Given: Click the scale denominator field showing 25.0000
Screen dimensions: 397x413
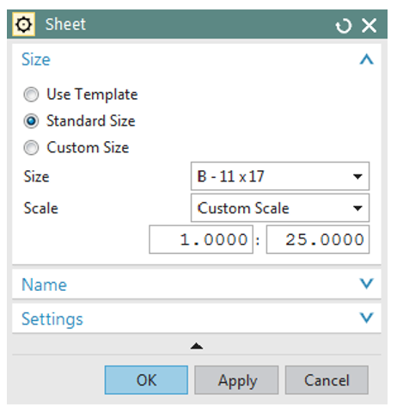Looking at the screenshot, I should pos(318,239).
